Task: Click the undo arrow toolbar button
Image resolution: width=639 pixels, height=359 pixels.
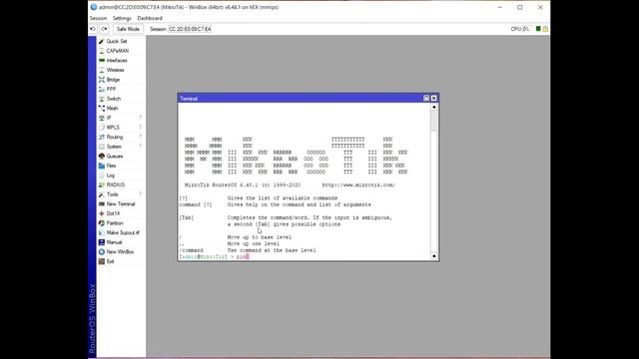Action: tap(93, 29)
